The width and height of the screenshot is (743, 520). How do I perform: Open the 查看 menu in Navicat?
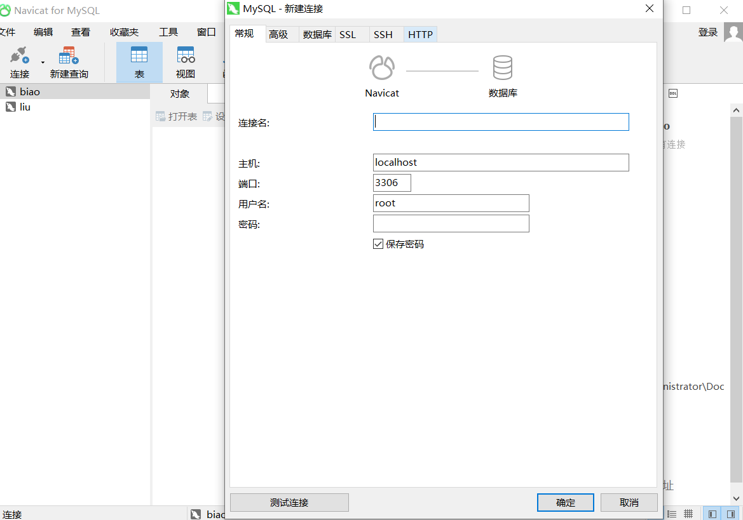[x=81, y=32]
